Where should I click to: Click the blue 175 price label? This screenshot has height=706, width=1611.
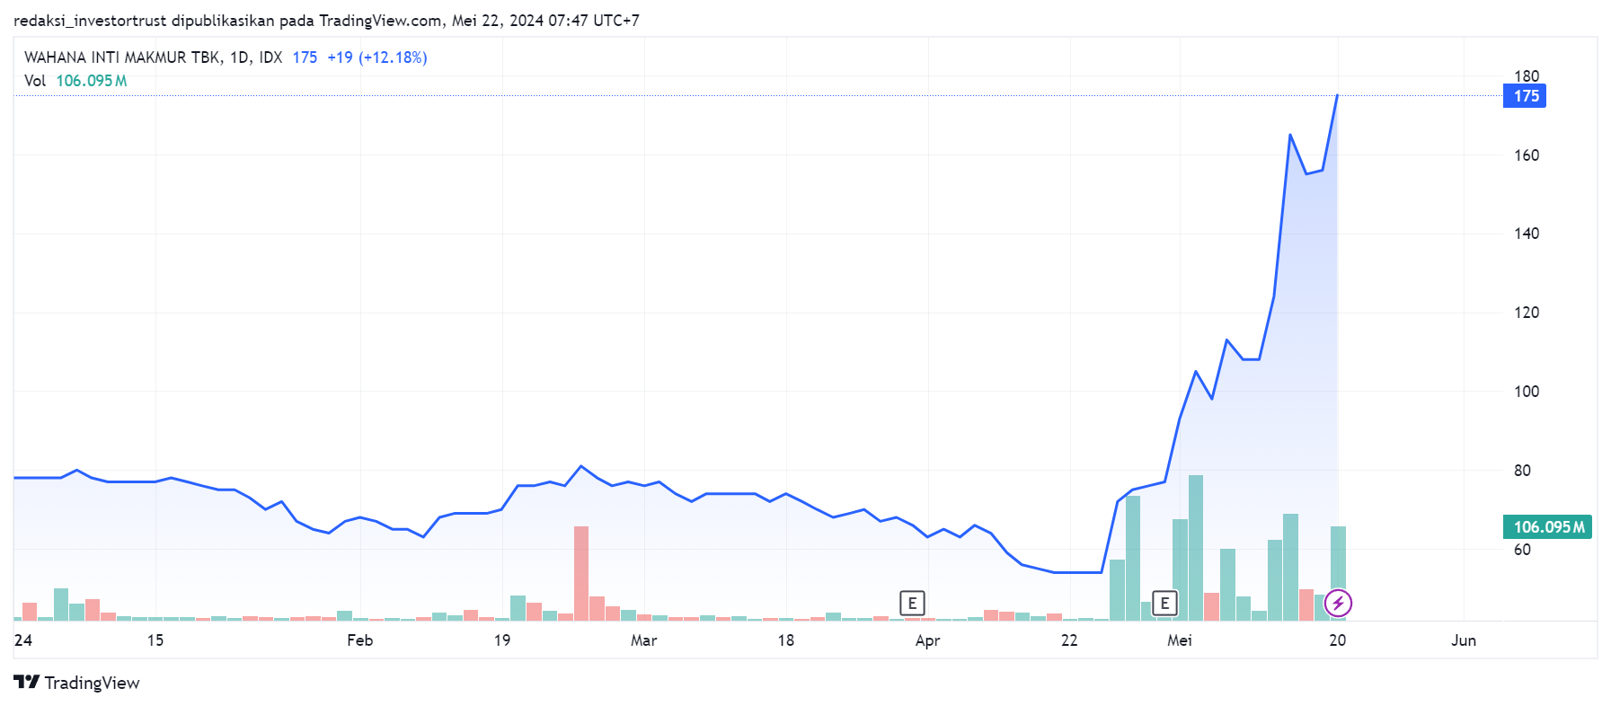click(1525, 96)
